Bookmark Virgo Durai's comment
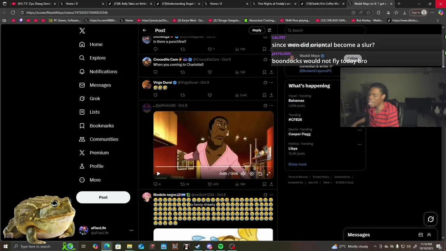Viewport: 446px width, 251px height. click(264, 95)
